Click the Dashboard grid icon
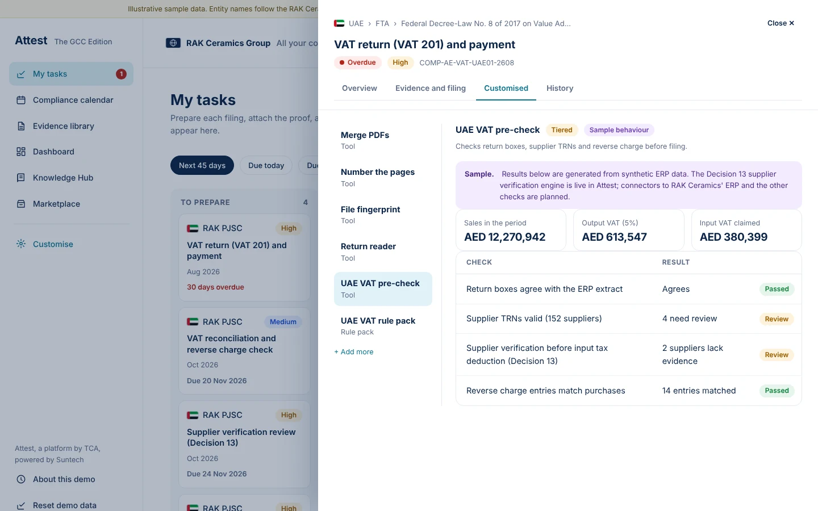Viewport: 818px width, 511px height. click(x=21, y=152)
